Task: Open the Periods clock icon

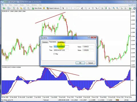Action: (x=134, y=8)
